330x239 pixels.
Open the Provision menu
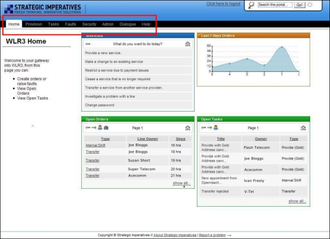pos(34,24)
